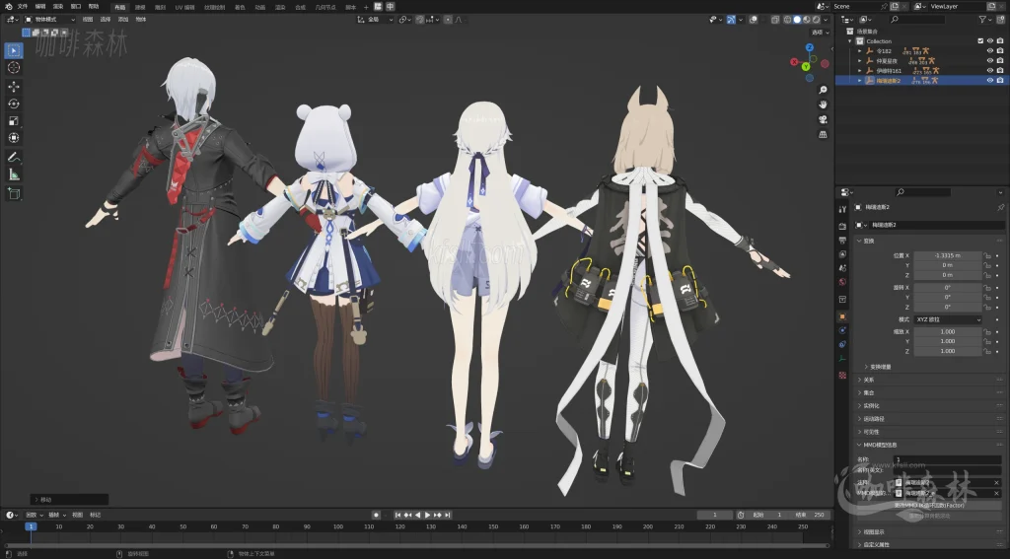Toggle snapping magnet in viewport header

(420, 20)
